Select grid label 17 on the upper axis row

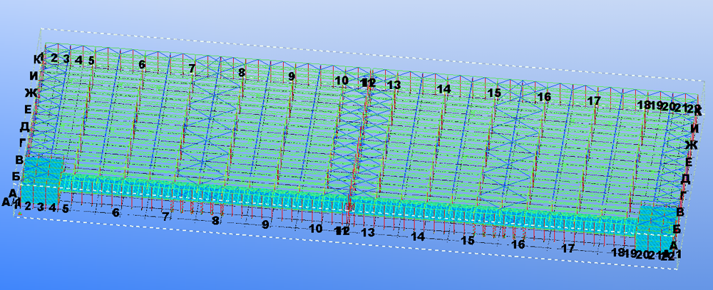coord(593,100)
